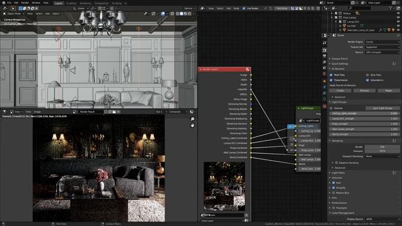The height and width of the screenshot is (226, 402).
Task: Toggle visibility of Side table Lamp object
Action: pyautogui.click(x=398, y=30)
